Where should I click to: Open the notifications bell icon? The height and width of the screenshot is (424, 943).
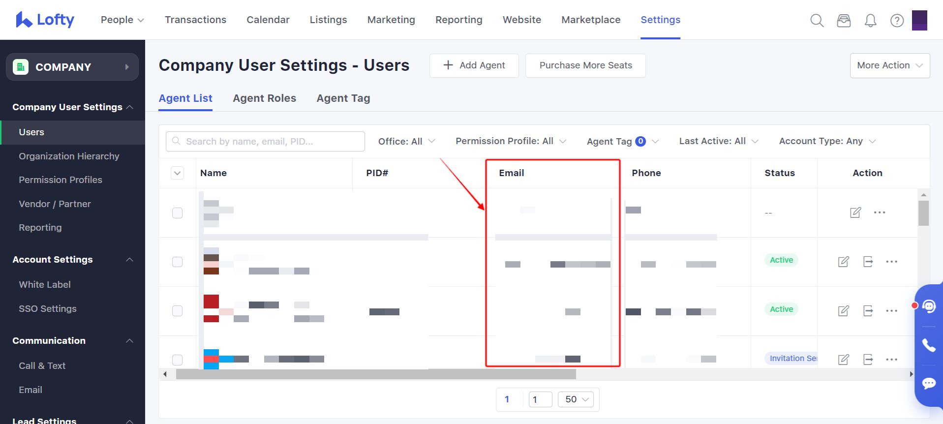(870, 20)
